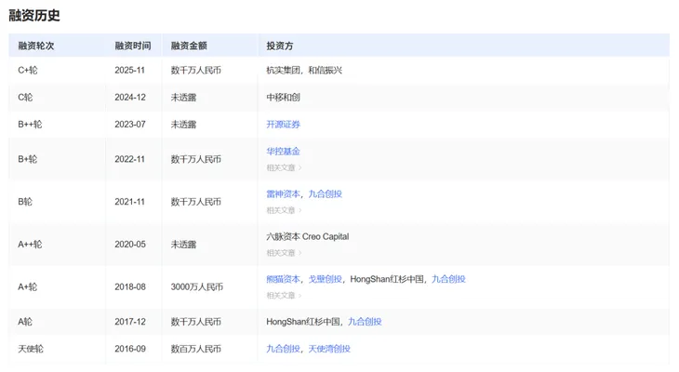The image size is (679, 372).
Task: Click 九合创投 in the A+轮 row
Action: tap(448, 278)
